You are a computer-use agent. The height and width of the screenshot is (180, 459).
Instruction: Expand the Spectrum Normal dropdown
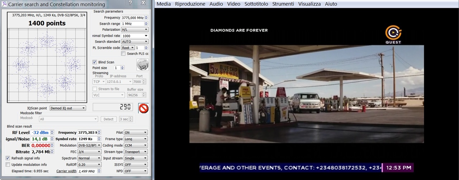click(x=89, y=158)
